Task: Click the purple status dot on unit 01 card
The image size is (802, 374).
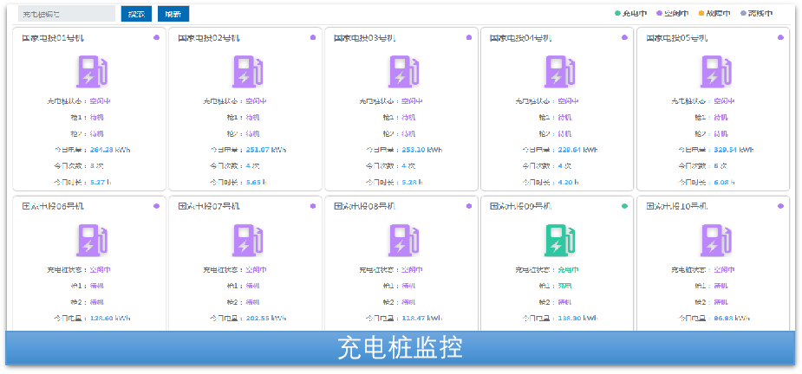Action: [156, 37]
